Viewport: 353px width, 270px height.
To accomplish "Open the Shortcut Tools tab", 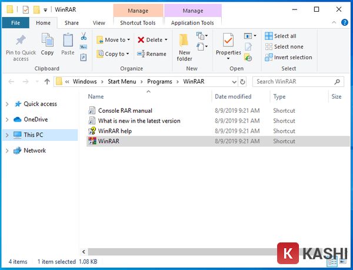I will point(138,23).
